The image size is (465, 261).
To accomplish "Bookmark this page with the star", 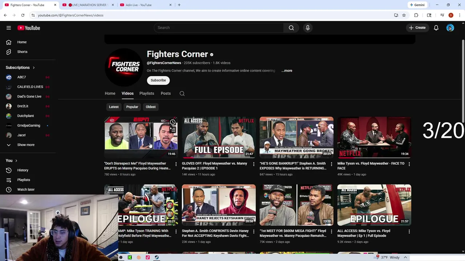I will [x=404, y=15].
